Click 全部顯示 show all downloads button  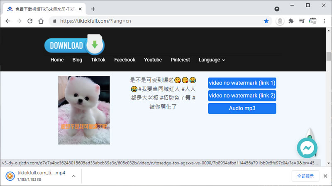point(305,176)
